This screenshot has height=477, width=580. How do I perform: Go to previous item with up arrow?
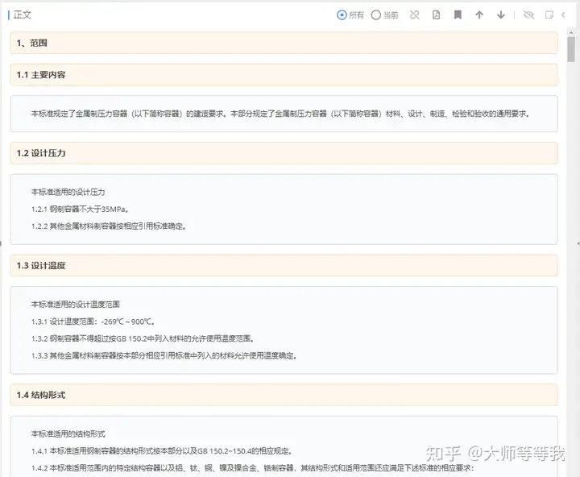(479, 15)
